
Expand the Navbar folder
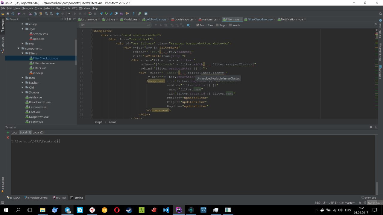pyautogui.click(x=23, y=83)
